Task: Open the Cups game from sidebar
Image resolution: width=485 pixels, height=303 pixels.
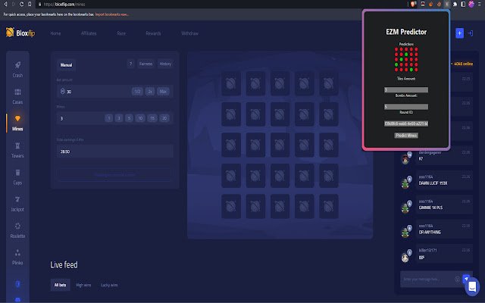Action: (x=17, y=176)
